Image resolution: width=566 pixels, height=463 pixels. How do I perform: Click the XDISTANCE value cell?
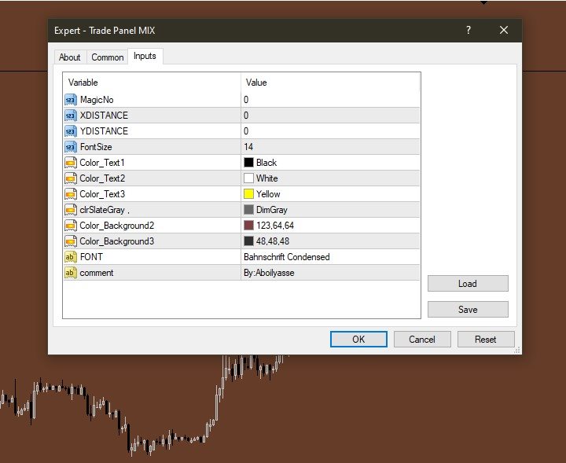[x=330, y=116]
